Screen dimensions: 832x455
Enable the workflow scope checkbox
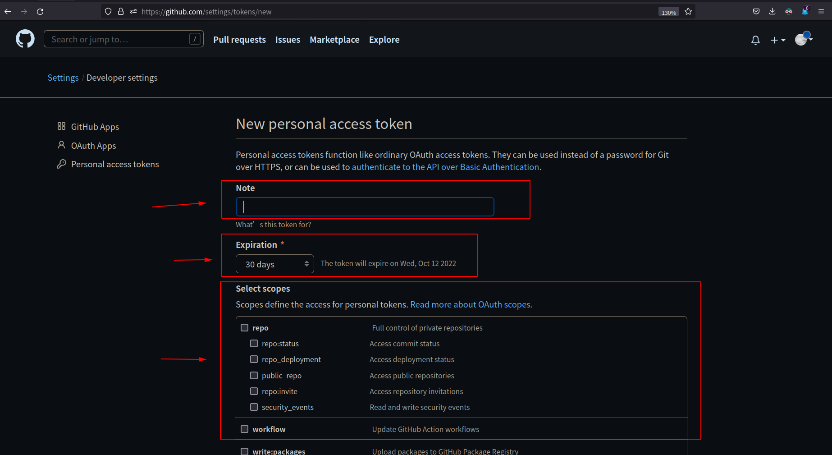pos(245,429)
